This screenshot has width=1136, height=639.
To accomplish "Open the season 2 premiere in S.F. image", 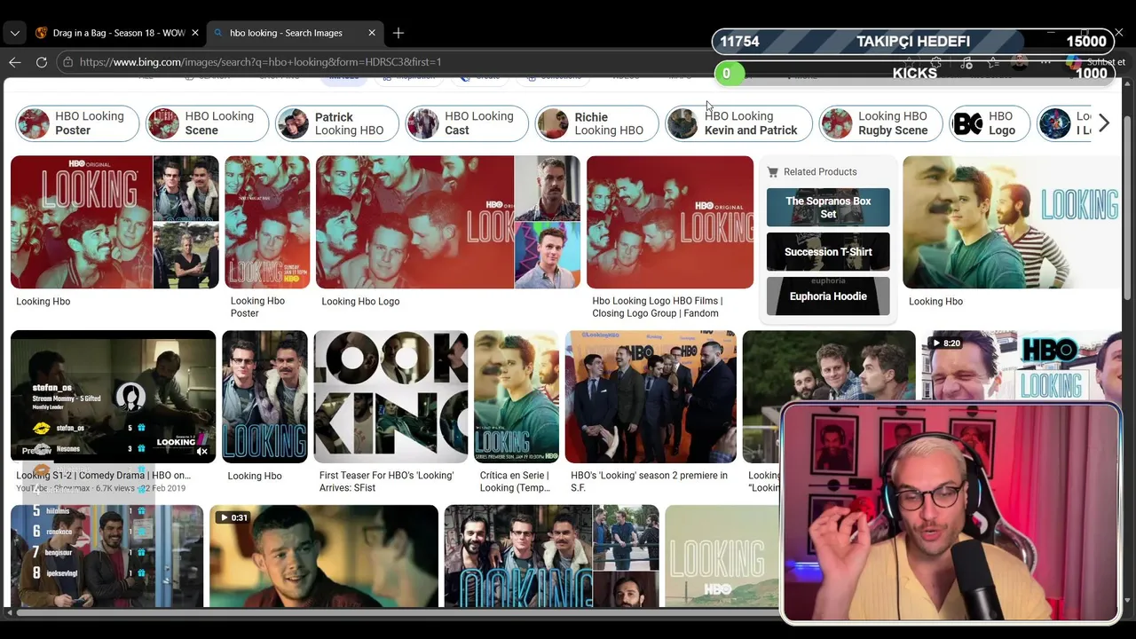I will coord(651,397).
